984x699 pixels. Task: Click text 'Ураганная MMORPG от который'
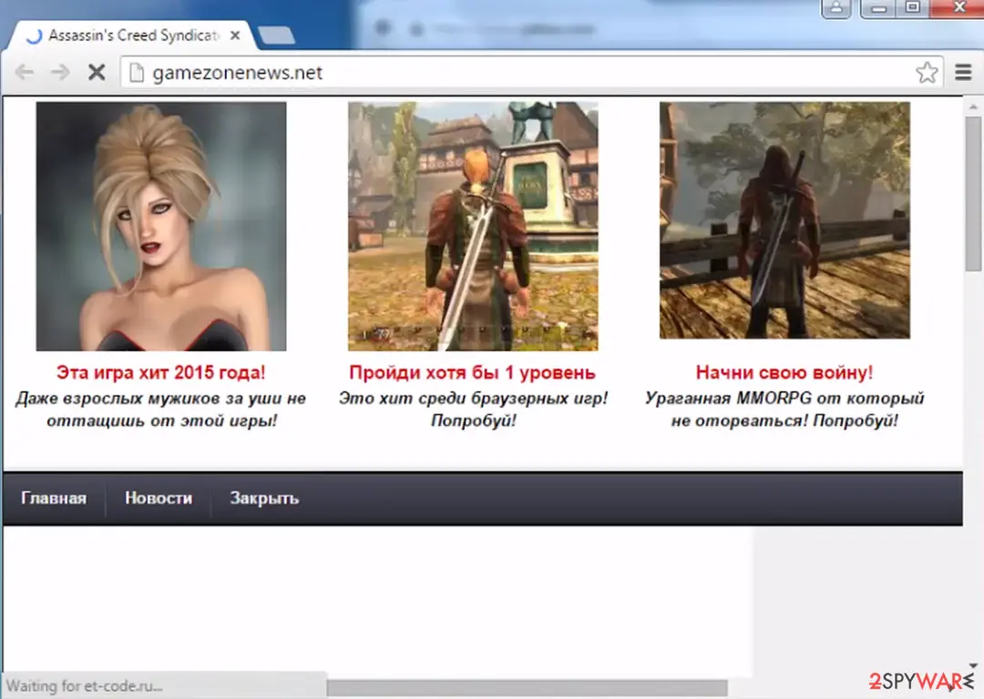784,398
